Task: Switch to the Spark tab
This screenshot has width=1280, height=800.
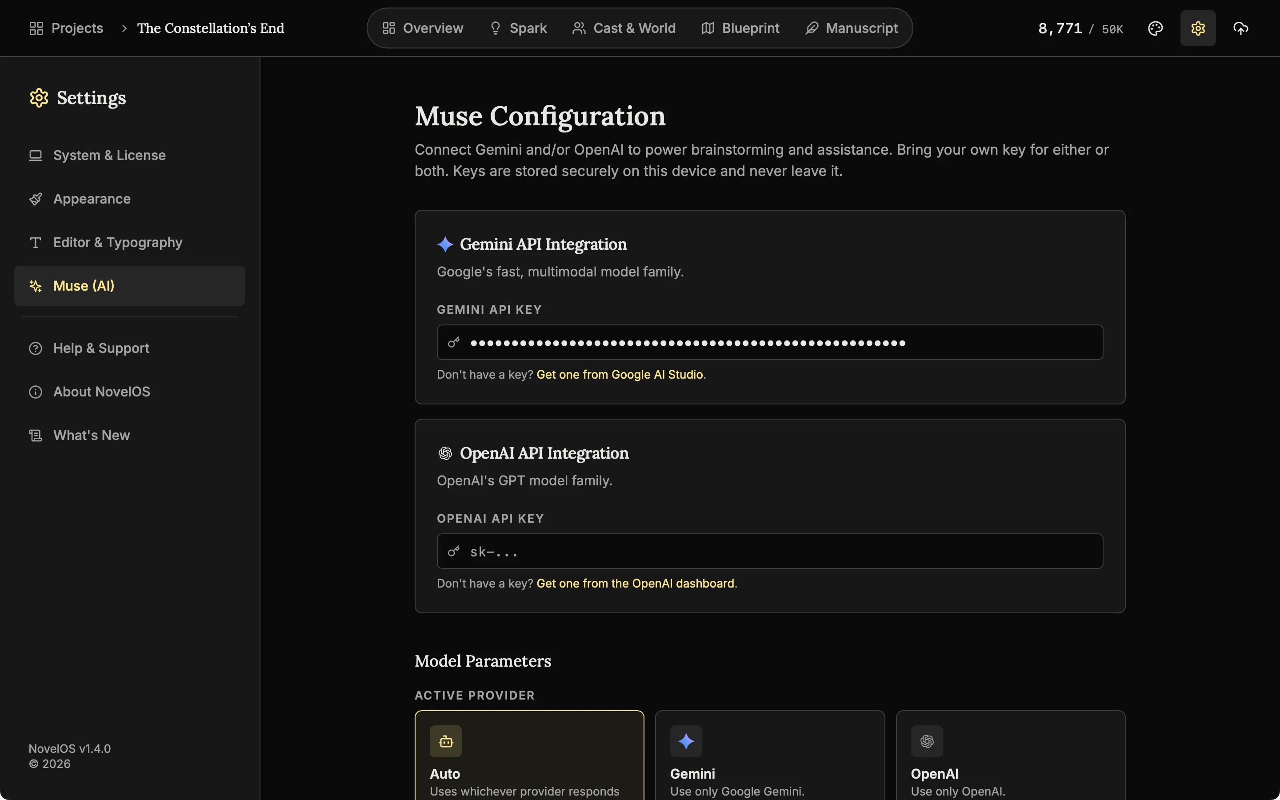Action: point(518,28)
